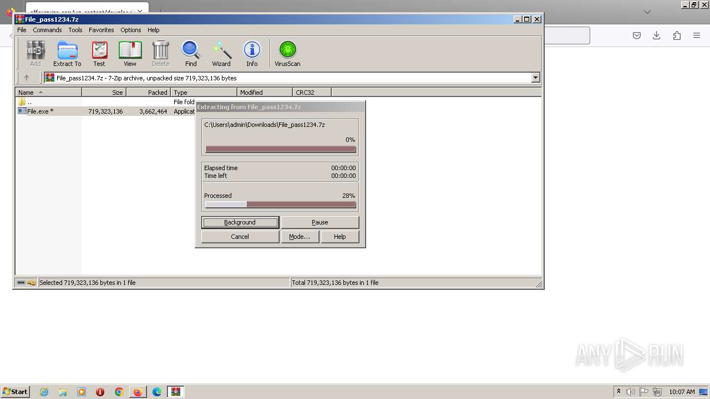Image resolution: width=710 pixels, height=399 pixels.
Task: Click the file progress bar at 0%
Action: 281,149
